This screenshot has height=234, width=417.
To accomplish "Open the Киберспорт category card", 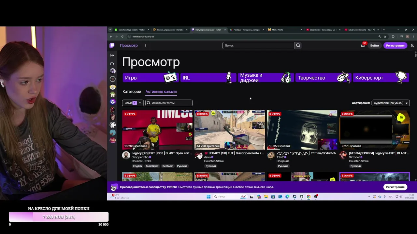I will click(x=381, y=78).
